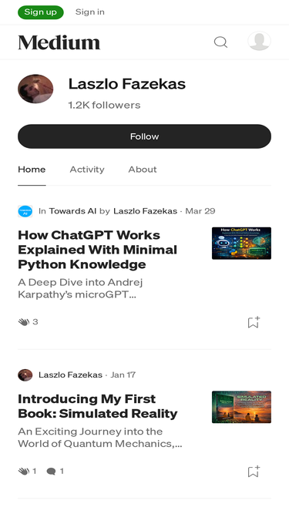Screen dimensions: 289x514
Task: Switch to the About tab
Action: pos(143,169)
